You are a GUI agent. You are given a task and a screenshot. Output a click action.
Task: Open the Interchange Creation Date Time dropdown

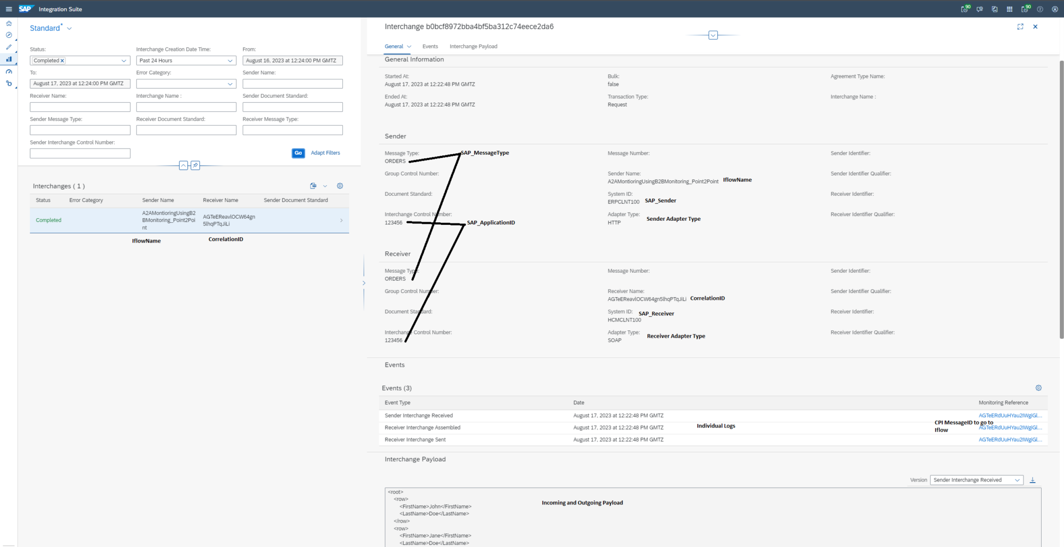[x=230, y=60]
